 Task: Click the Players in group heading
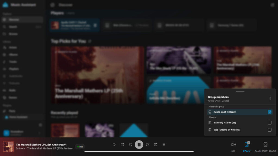tap(216, 107)
